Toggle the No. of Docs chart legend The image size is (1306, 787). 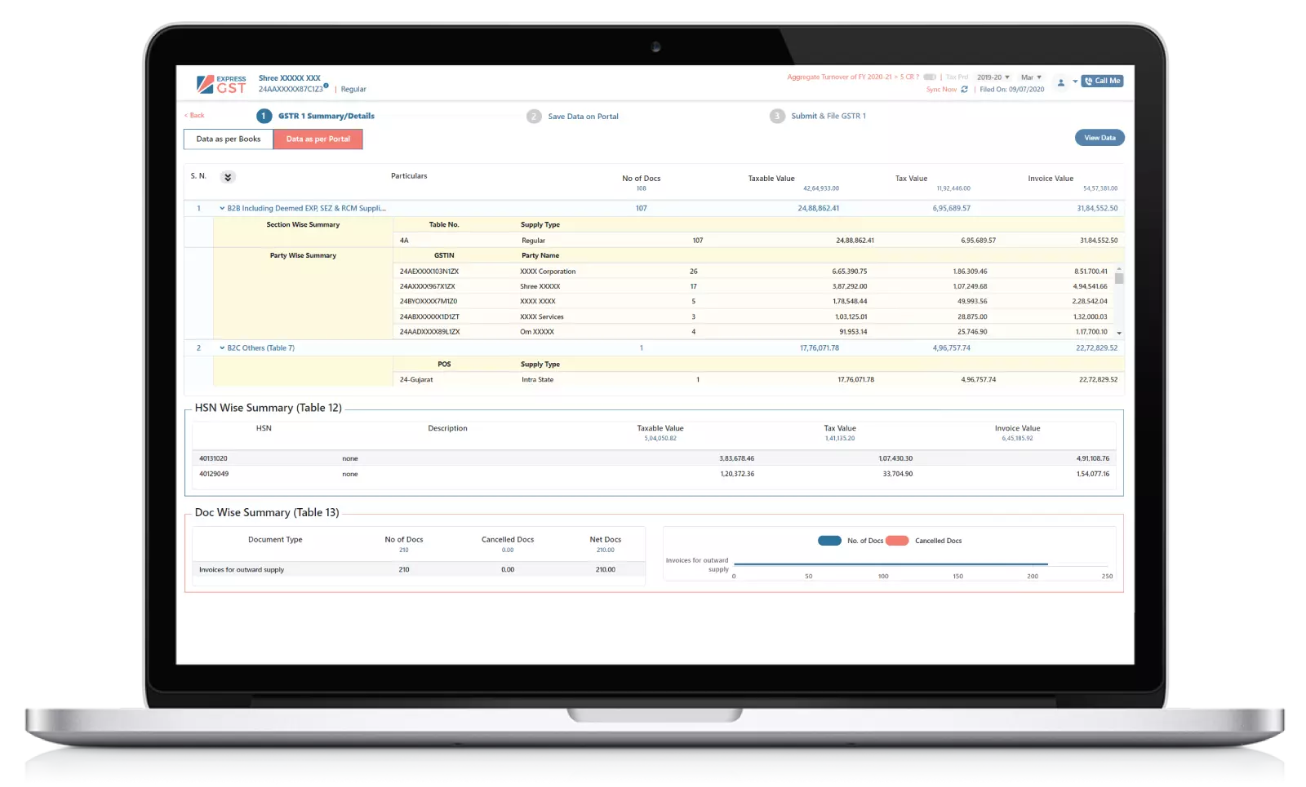click(829, 541)
